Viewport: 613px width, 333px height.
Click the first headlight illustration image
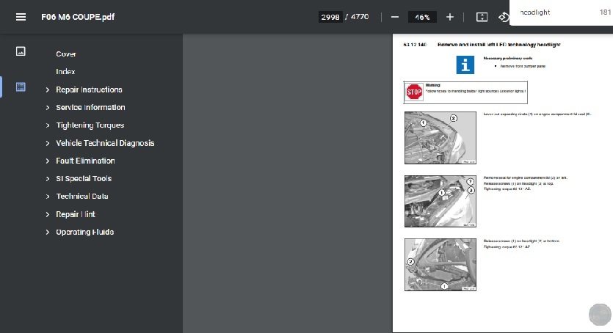440,138
